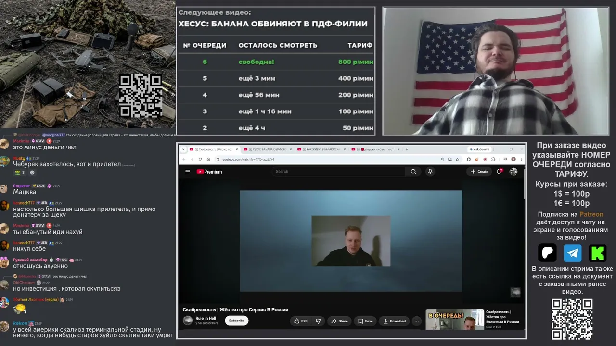This screenshot has width=616, height=346.
Task: Click the Rule In Hell channel avatar
Action: click(x=188, y=321)
